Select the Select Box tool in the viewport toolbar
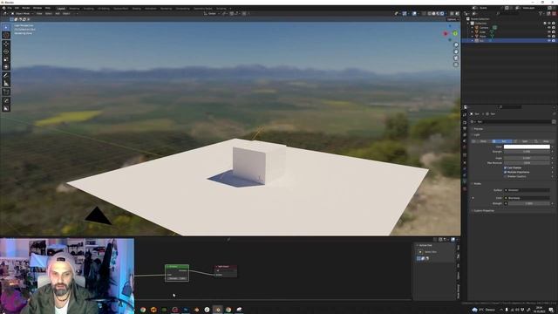Image resolution: width=558 pixels, height=314 pixels. (x=6, y=27)
